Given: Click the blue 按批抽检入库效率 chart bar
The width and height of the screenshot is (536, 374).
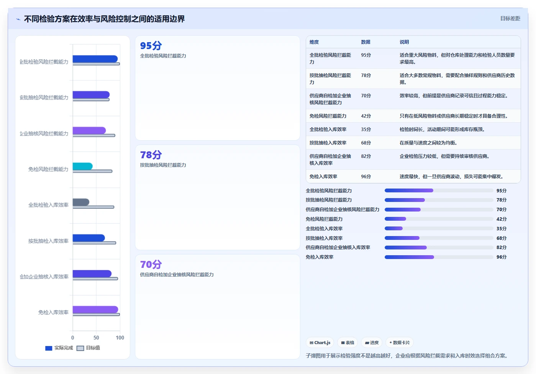Looking at the screenshot, I should coord(89,238).
